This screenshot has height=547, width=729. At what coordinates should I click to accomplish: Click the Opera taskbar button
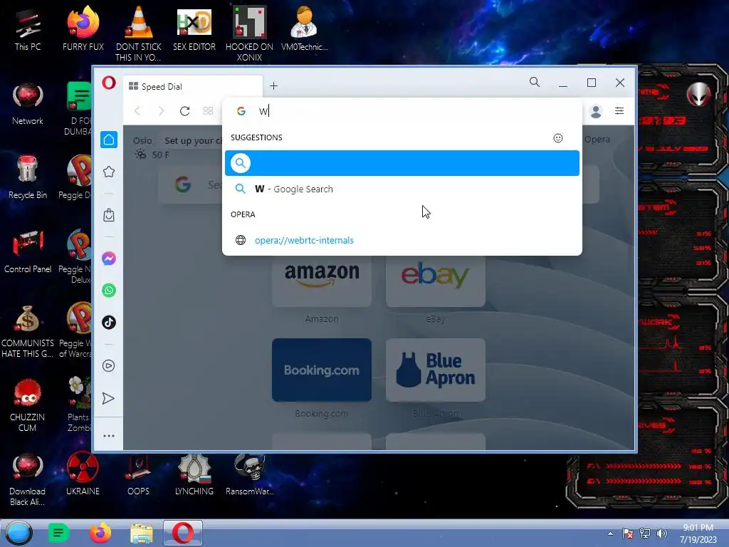pyautogui.click(x=183, y=533)
